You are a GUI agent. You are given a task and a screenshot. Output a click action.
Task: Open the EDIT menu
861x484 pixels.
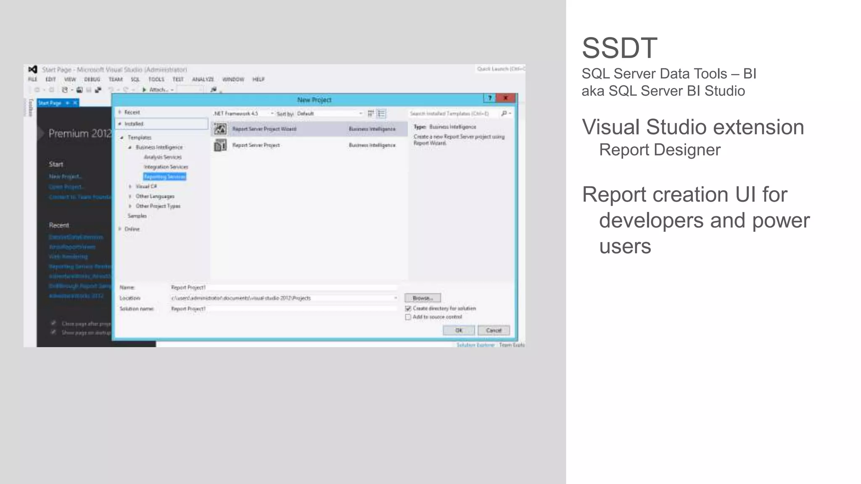pos(51,79)
